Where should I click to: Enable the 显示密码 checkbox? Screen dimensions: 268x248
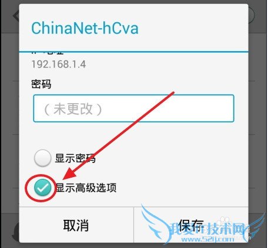(42, 158)
